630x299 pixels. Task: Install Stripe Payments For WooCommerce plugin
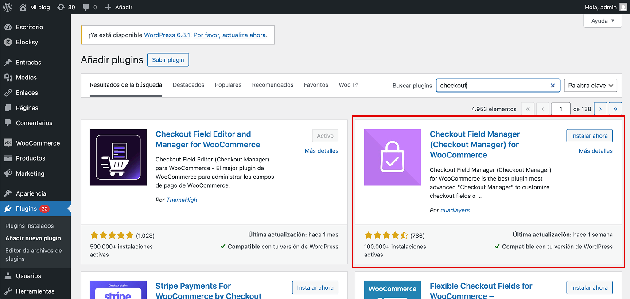315,287
